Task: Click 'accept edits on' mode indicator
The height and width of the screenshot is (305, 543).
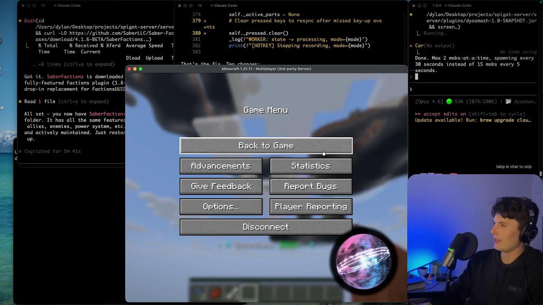Action: 444,114
